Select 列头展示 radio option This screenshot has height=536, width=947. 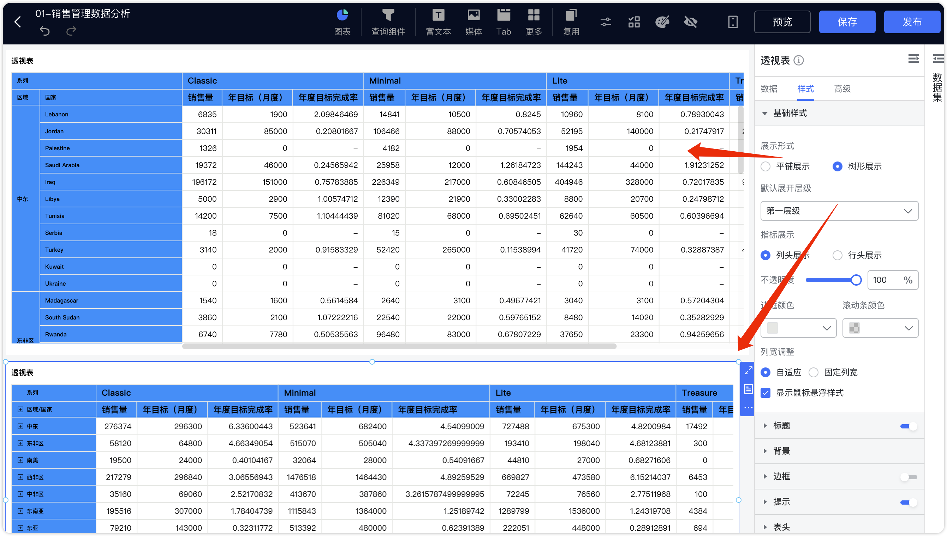coord(765,255)
